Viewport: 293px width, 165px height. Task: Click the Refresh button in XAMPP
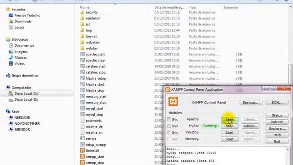[277, 122]
